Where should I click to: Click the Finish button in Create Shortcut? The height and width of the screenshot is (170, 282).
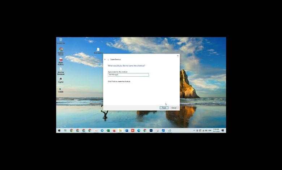[x=164, y=108]
